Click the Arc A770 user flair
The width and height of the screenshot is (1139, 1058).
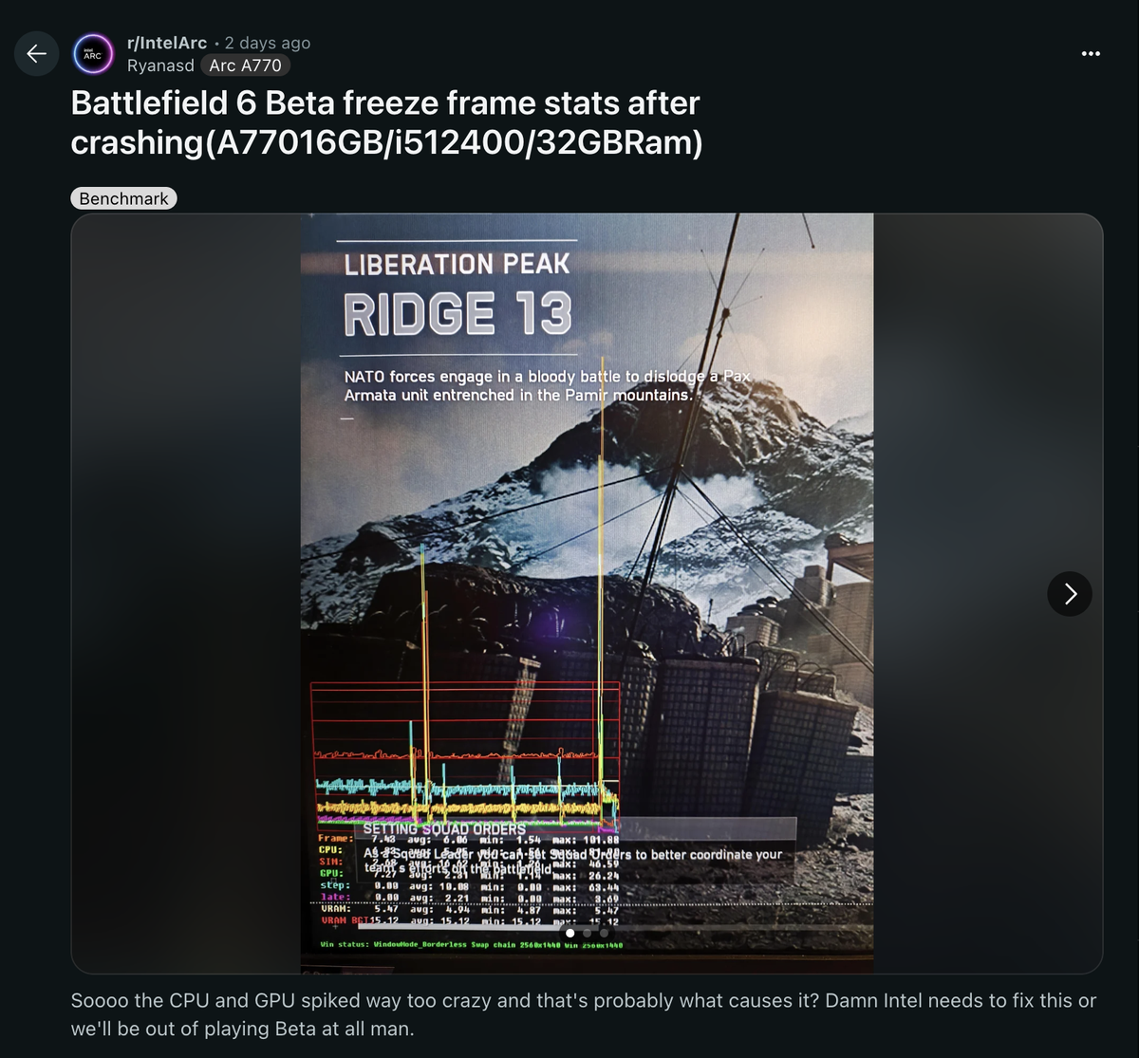pos(245,65)
